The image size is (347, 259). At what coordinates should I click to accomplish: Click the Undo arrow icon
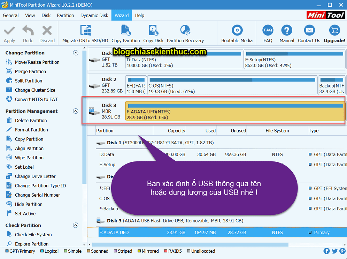coord(28,30)
